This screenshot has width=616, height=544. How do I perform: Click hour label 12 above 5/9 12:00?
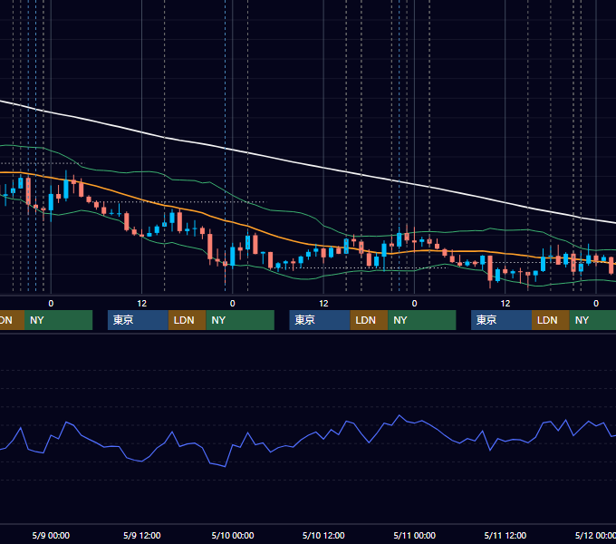142,304
